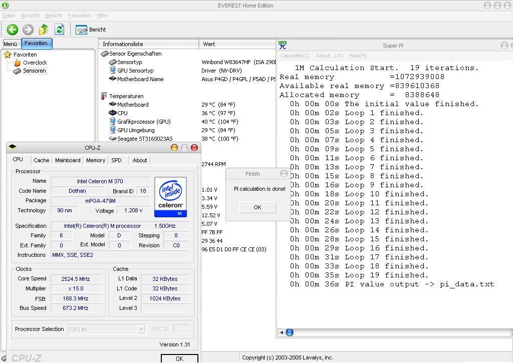The width and height of the screenshot is (513, 363).
Task: Click the Code Name Dothan field
Action: [x=77, y=191]
